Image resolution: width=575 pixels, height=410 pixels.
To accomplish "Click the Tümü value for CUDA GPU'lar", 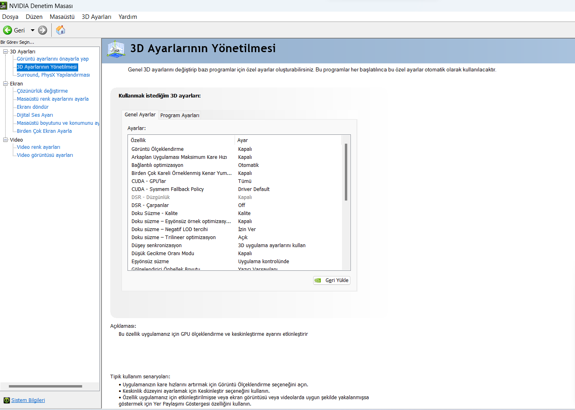I will [245, 181].
